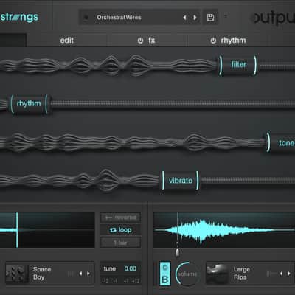
Task: Go to previous preset arrow beside Orchestral Wires
Action: (x=185, y=18)
